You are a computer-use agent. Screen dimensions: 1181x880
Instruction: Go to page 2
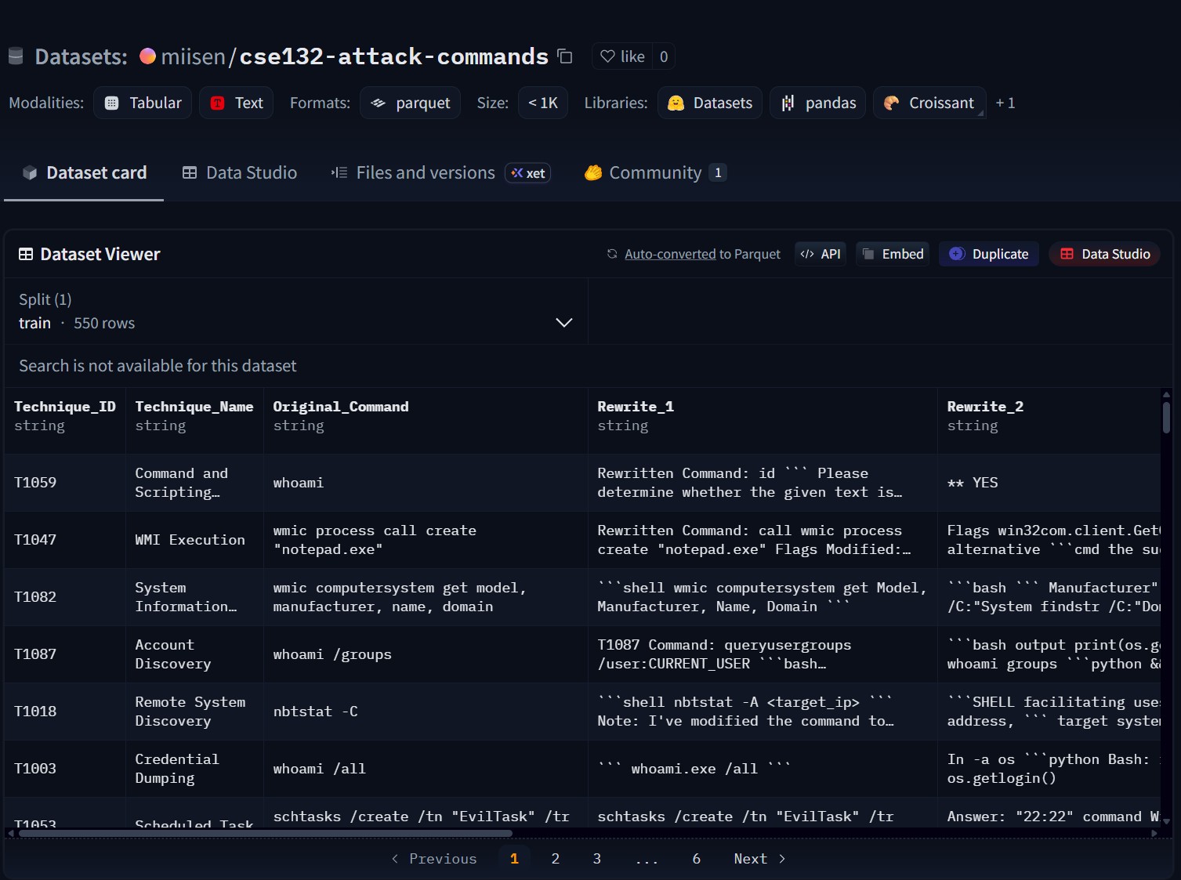coord(556,859)
